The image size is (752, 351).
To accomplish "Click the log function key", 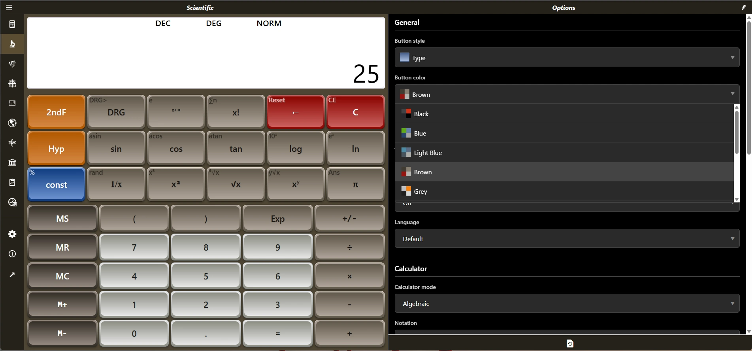I will [x=296, y=148].
